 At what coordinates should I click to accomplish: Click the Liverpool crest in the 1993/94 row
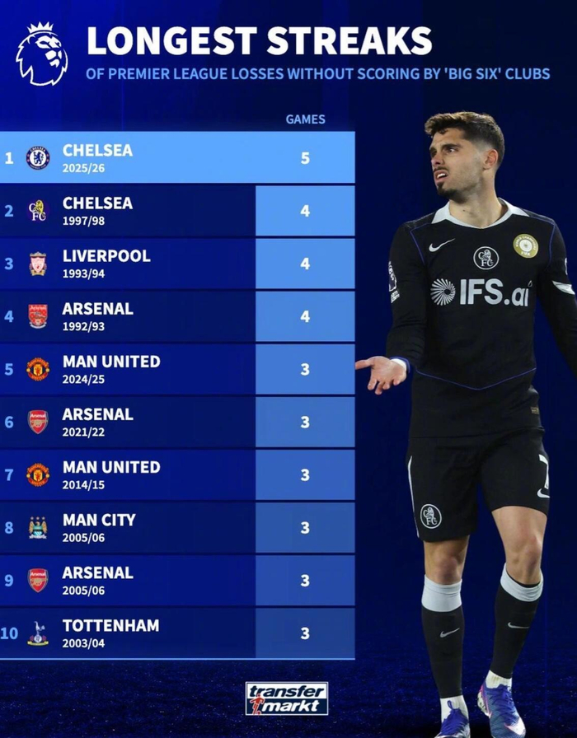point(38,264)
